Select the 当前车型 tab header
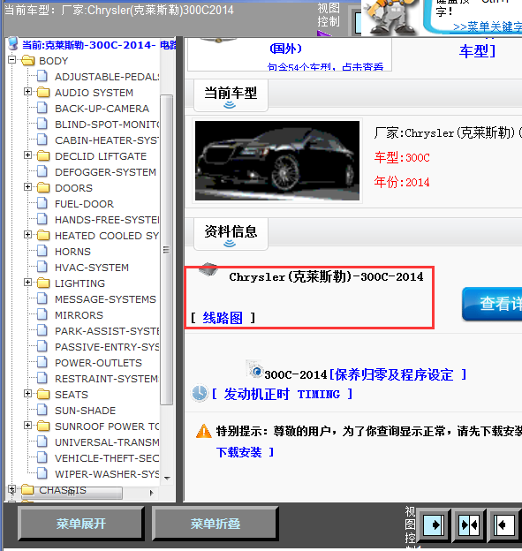522x551 pixels. [231, 95]
